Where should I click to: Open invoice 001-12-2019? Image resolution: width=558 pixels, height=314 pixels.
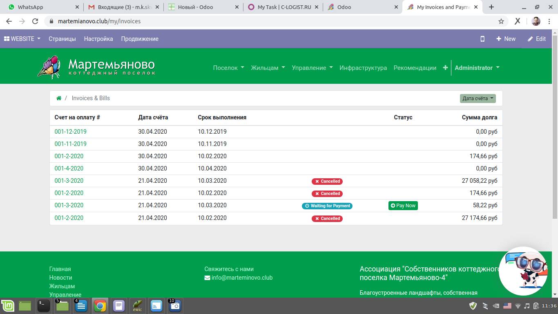(x=70, y=132)
